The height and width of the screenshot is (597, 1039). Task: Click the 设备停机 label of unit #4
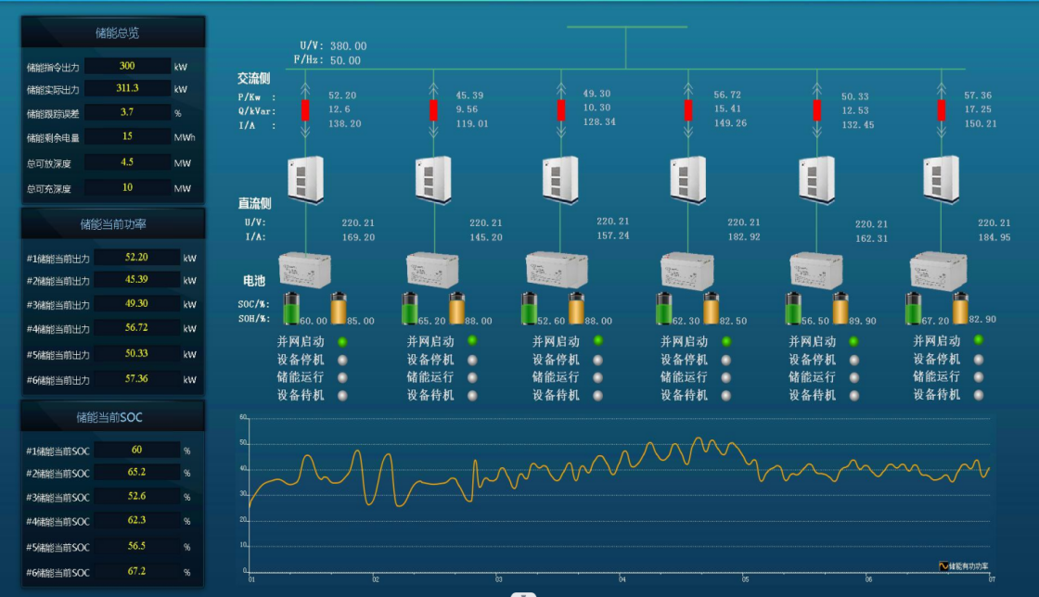click(x=684, y=360)
